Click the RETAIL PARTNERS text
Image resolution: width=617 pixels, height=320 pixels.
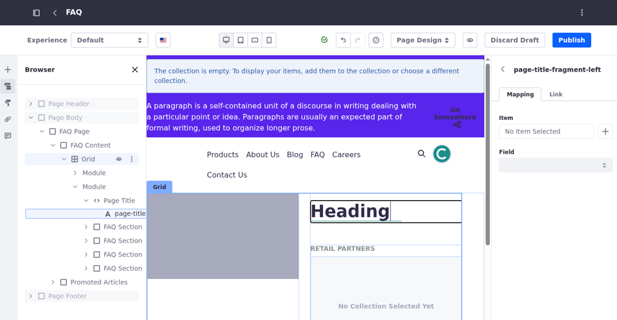click(x=342, y=249)
